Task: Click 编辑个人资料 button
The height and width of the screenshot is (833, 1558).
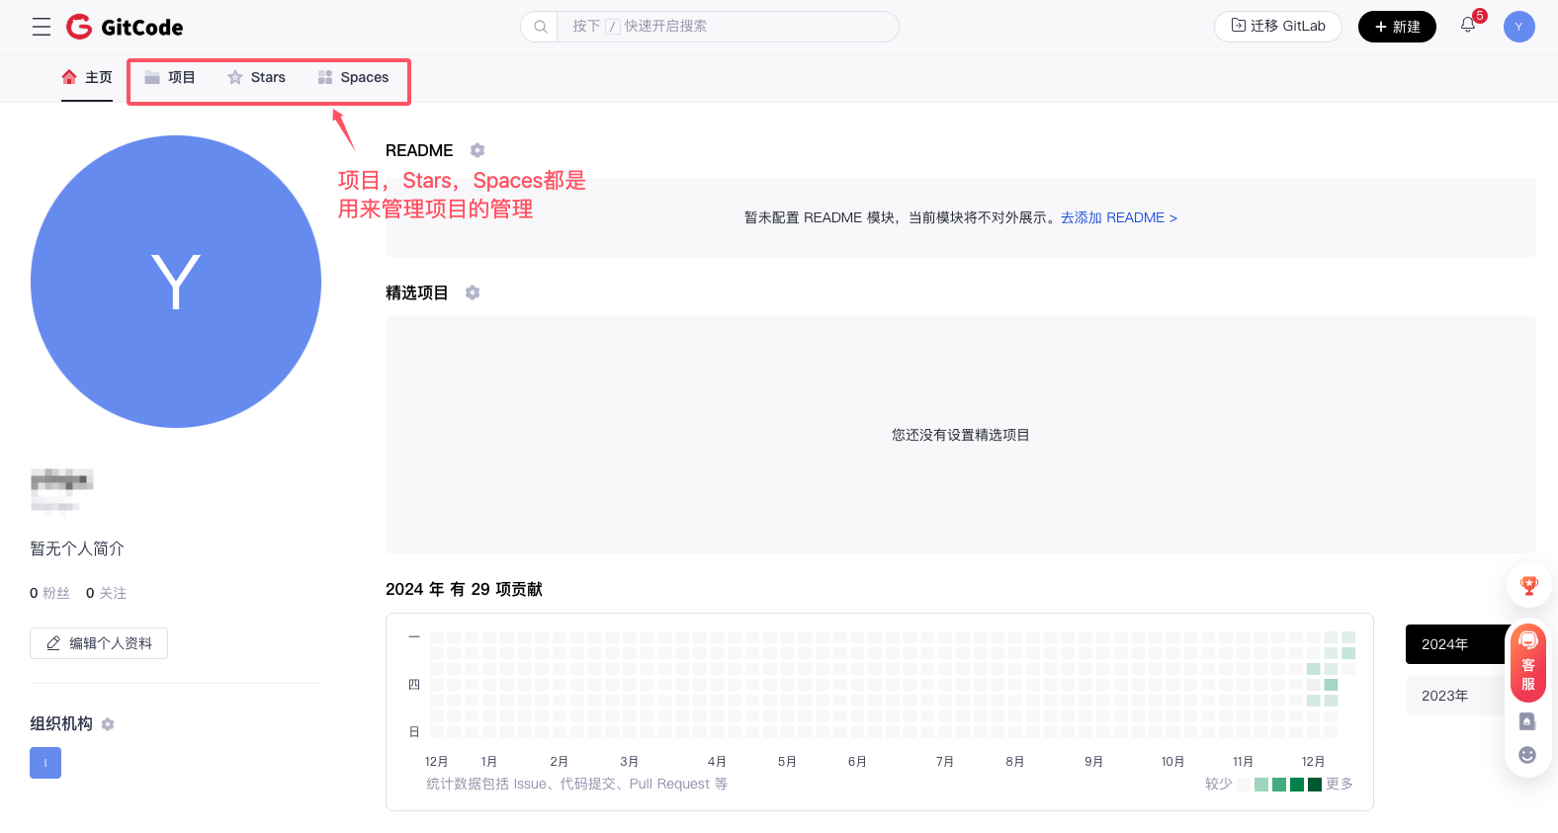Action: pyautogui.click(x=99, y=643)
